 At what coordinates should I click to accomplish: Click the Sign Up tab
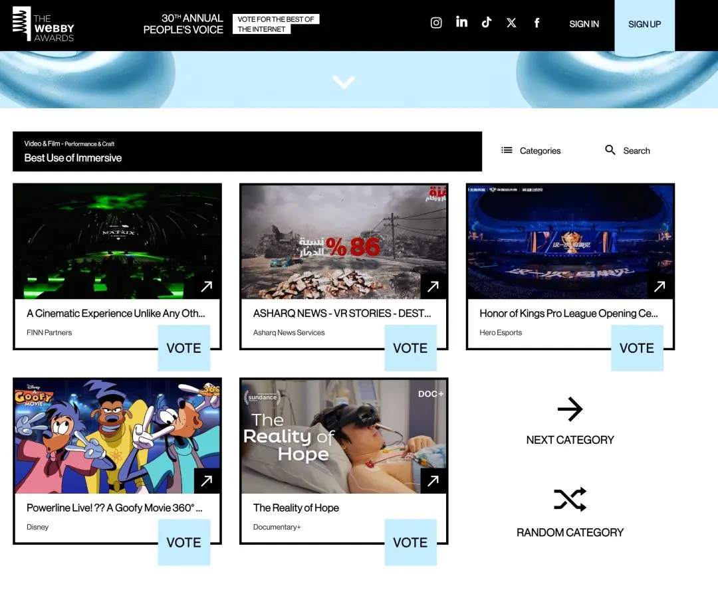tap(644, 25)
